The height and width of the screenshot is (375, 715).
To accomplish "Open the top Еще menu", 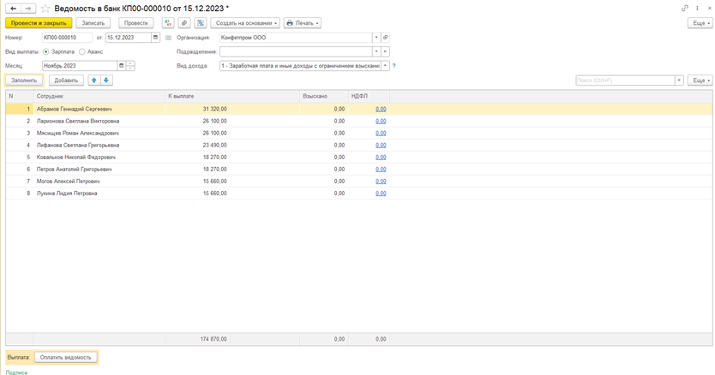I will pyautogui.click(x=700, y=23).
